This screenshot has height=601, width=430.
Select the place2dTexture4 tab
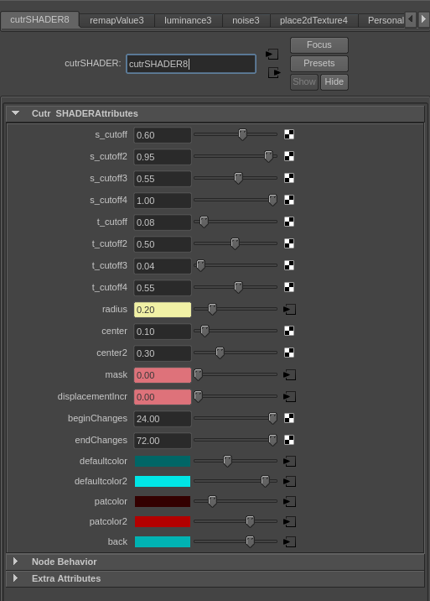click(x=313, y=20)
